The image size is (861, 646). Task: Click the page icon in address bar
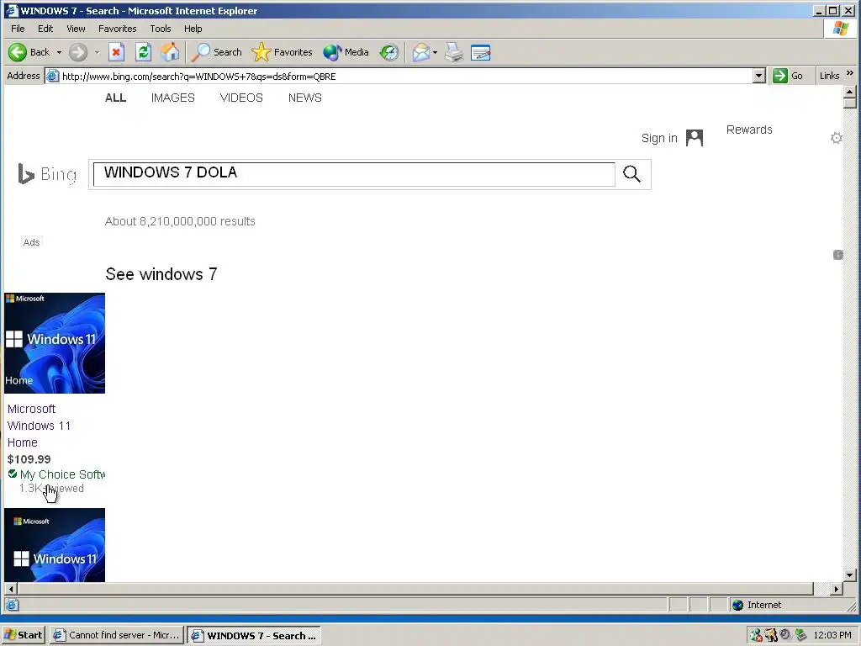click(x=52, y=76)
